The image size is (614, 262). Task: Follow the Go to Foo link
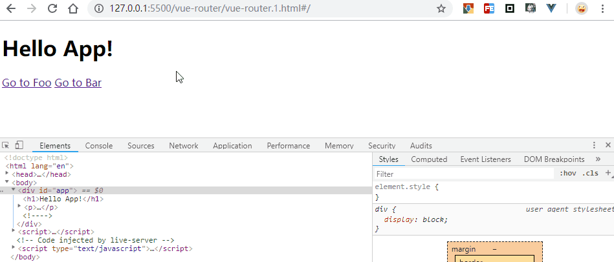pyautogui.click(x=27, y=83)
